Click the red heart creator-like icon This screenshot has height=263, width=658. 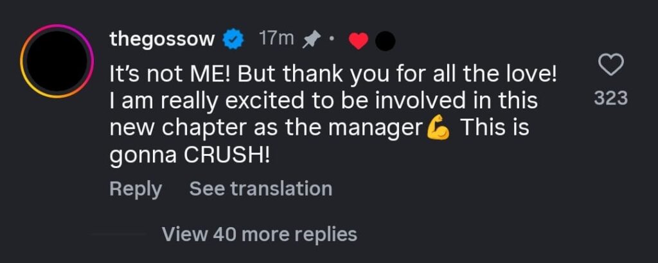[x=358, y=42]
